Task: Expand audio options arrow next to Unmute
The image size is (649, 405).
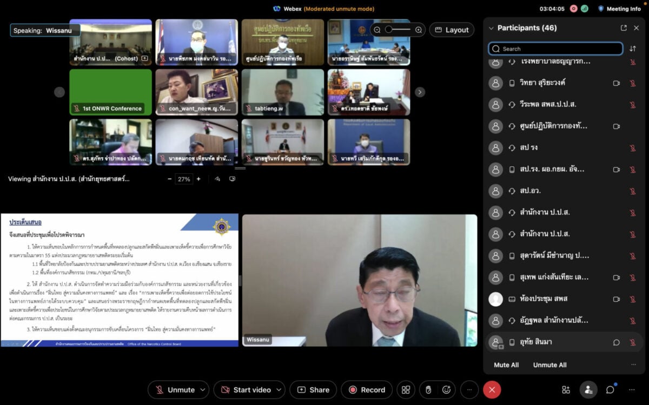Action: 203,390
